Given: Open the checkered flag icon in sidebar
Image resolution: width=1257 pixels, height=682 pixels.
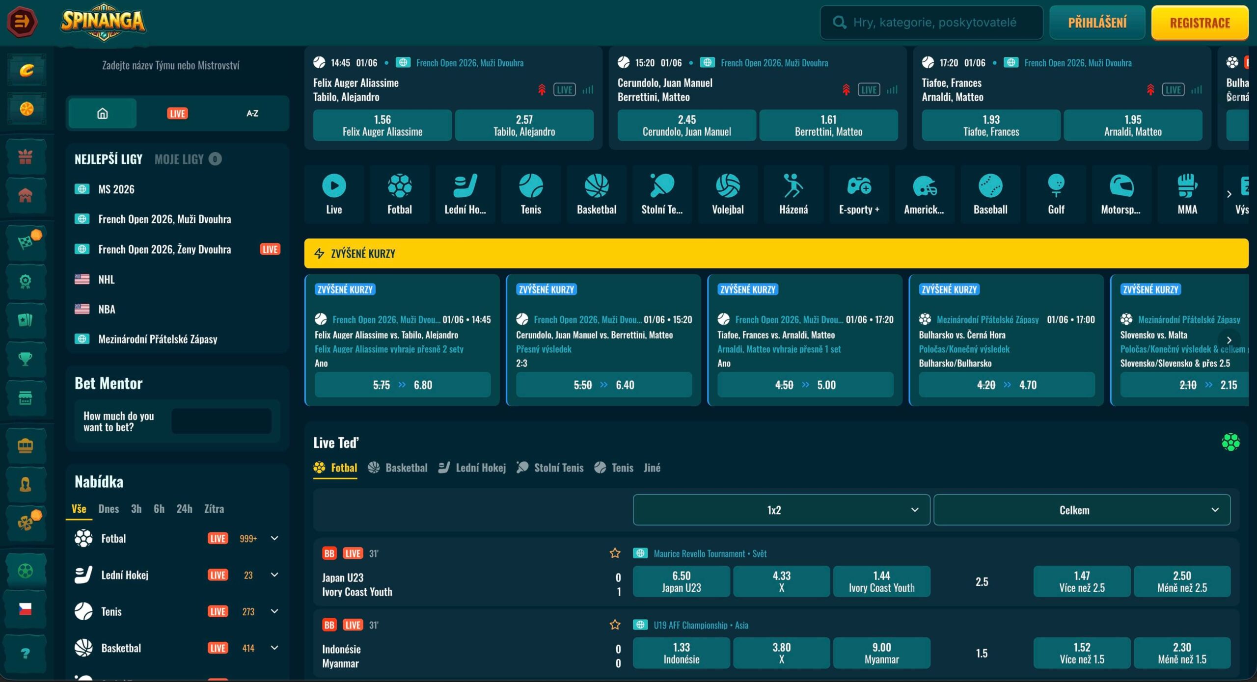Looking at the screenshot, I should 26,242.
